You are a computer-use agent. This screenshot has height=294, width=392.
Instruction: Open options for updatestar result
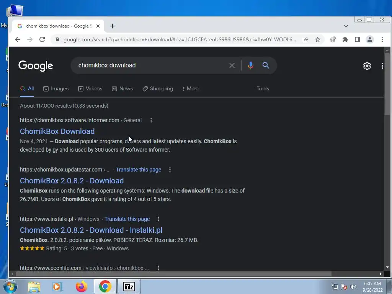(170, 170)
